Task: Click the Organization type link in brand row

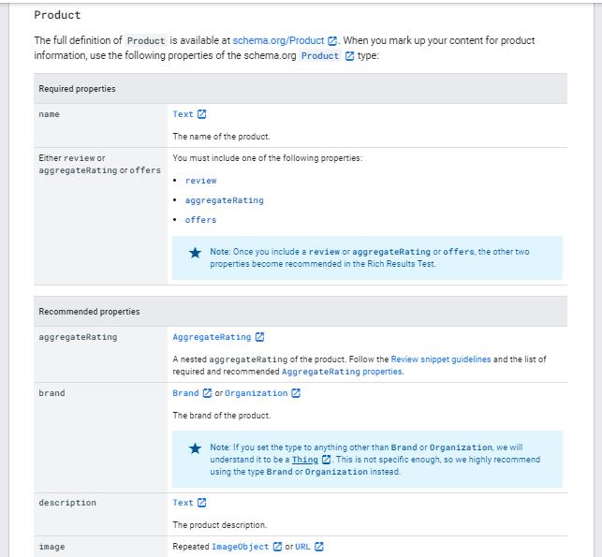Action: click(x=256, y=393)
